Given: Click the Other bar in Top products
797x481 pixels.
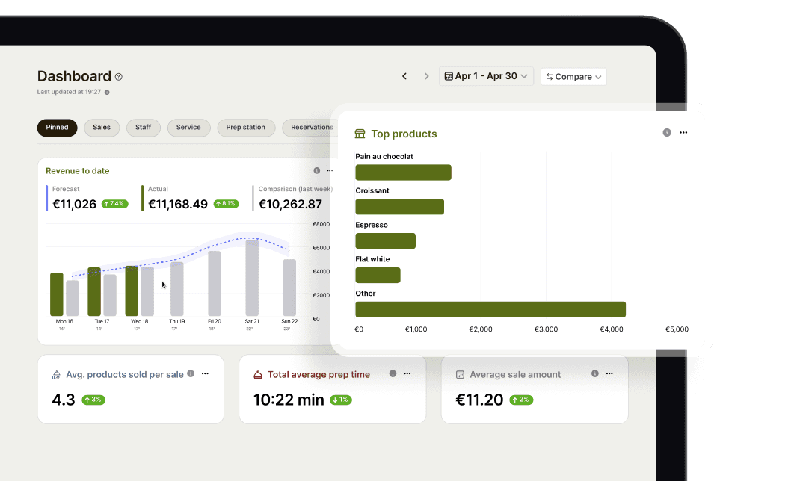Looking at the screenshot, I should (x=490, y=309).
